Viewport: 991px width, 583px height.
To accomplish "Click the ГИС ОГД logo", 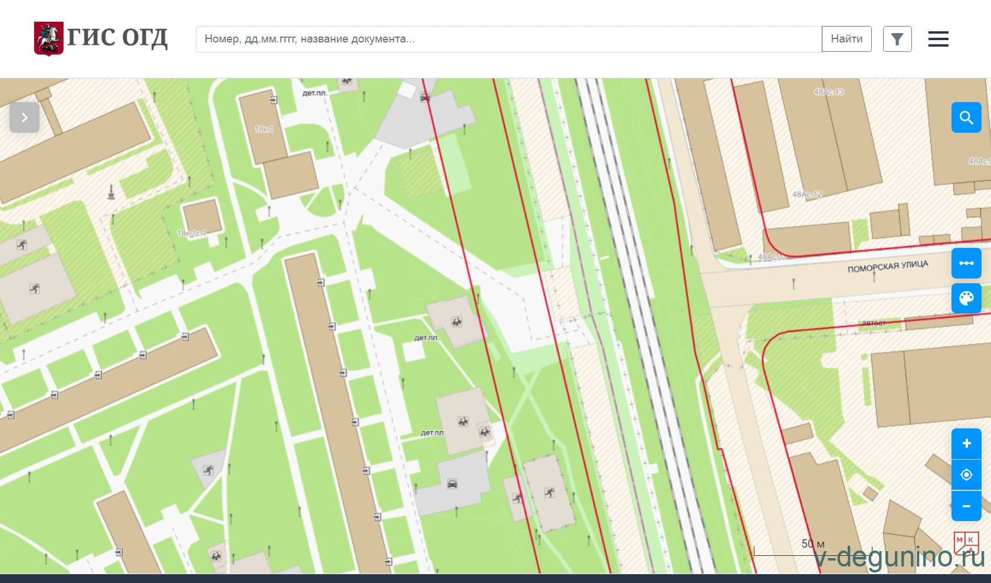I will [101, 38].
